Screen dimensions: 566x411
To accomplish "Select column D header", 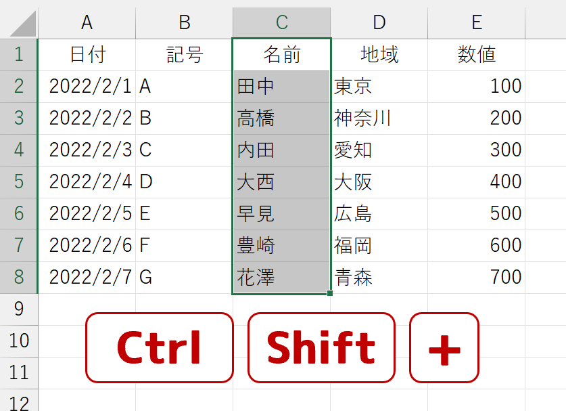I will pyautogui.click(x=379, y=22).
